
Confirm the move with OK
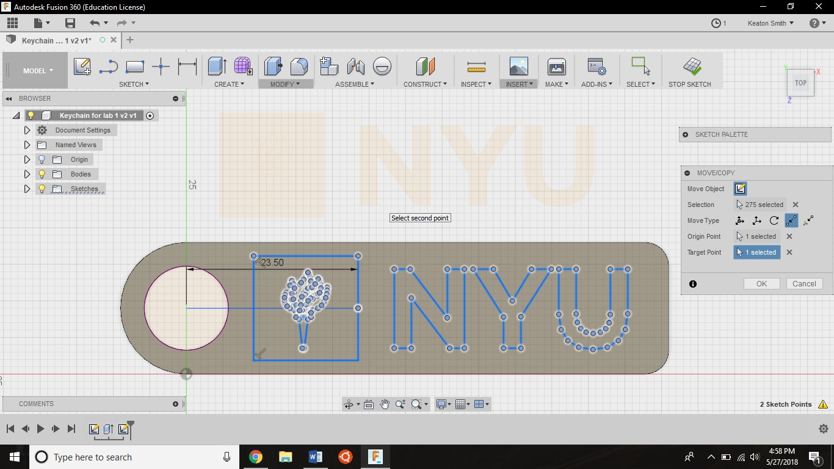tap(761, 284)
